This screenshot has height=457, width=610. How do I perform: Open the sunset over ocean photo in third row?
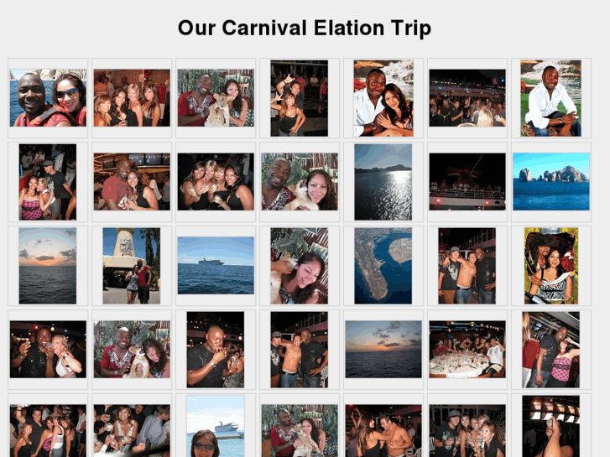(x=48, y=266)
